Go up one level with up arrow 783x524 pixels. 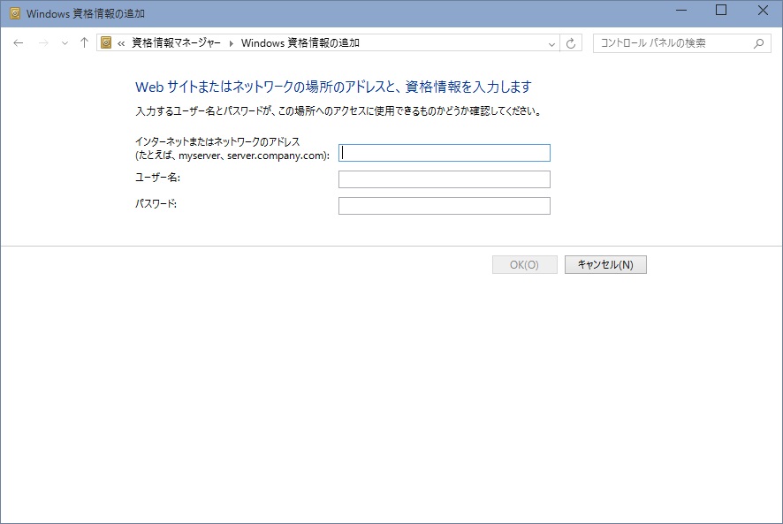84,43
